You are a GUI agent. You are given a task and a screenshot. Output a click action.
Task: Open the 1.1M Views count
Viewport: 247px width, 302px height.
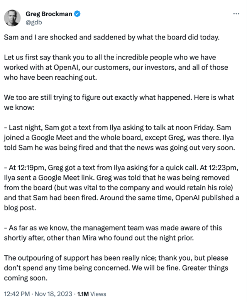tap(91, 294)
